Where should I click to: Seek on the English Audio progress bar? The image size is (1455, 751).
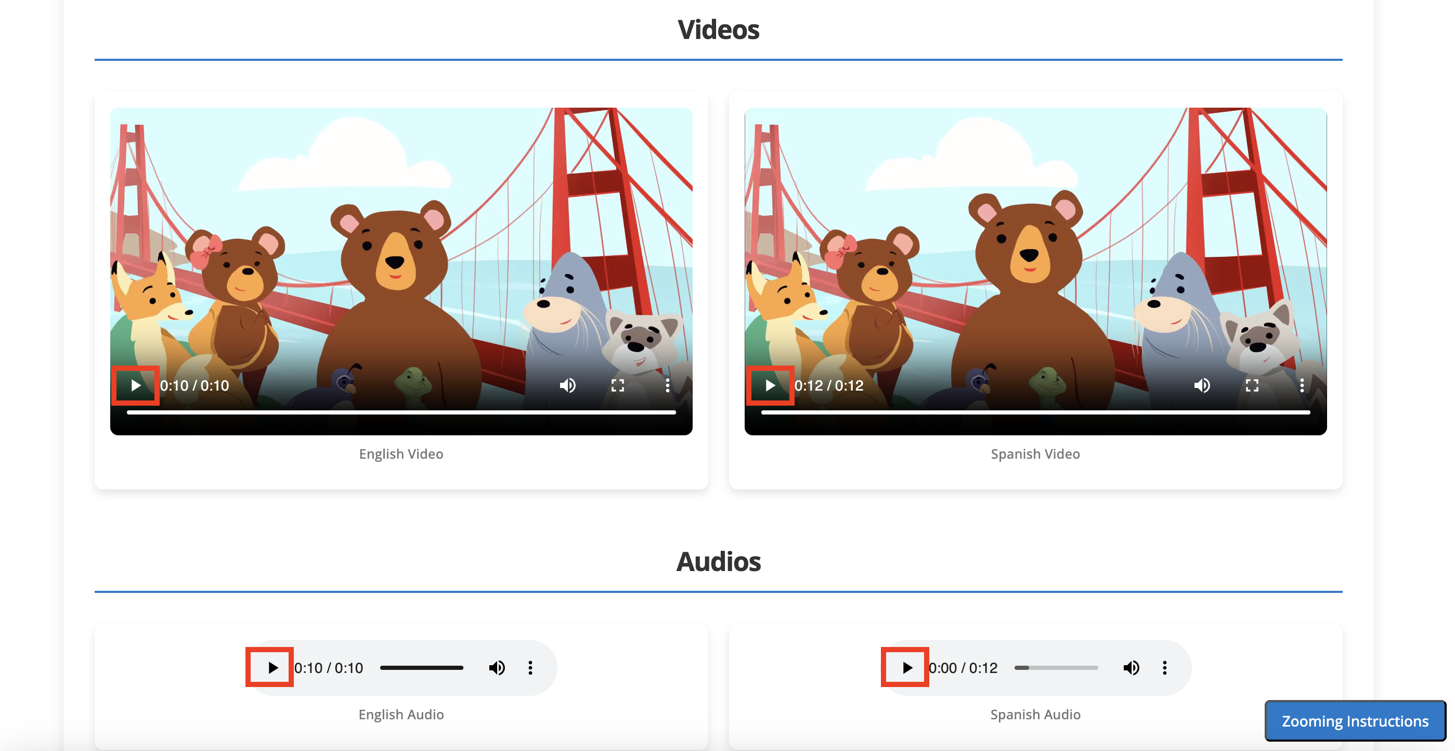coord(421,667)
